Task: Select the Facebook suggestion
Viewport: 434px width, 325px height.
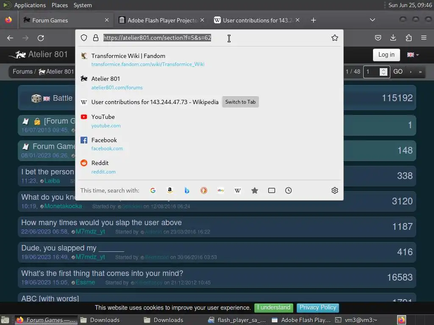Action: (209, 144)
